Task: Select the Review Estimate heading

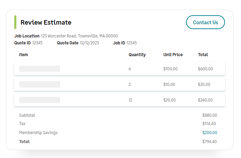Action: tap(46, 23)
